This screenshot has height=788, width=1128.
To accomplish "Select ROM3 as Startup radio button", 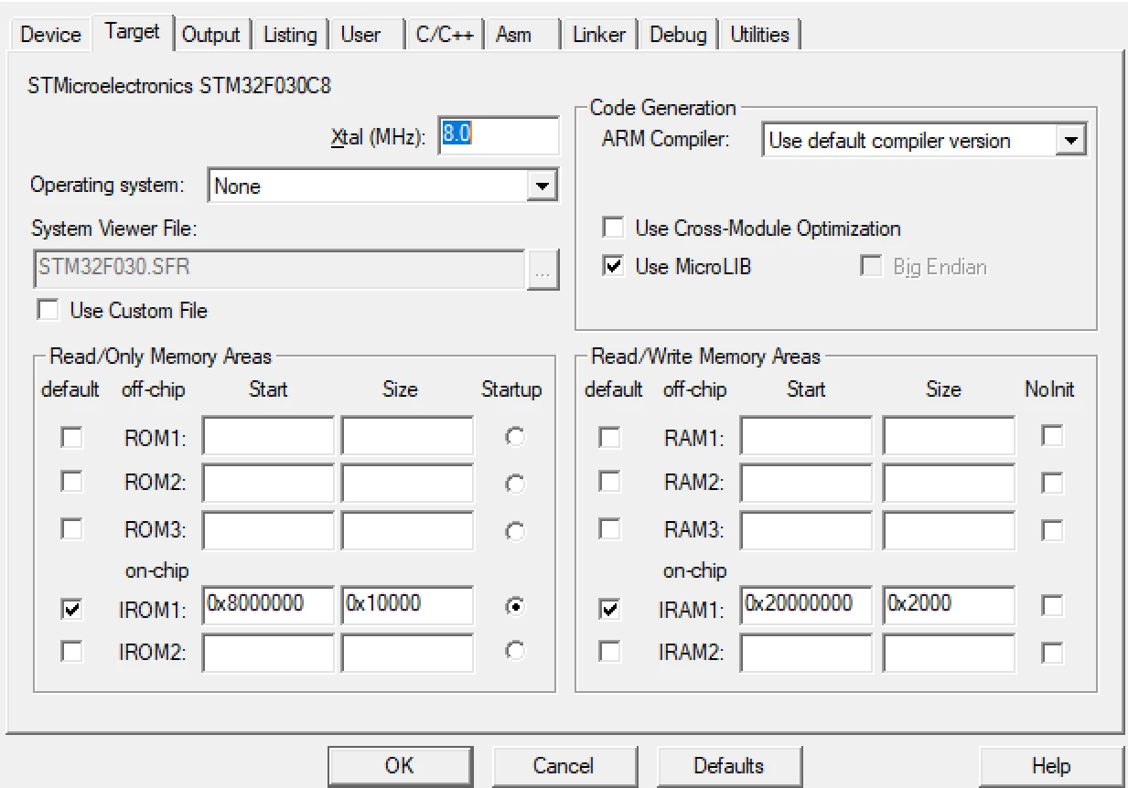I will tap(515, 531).
